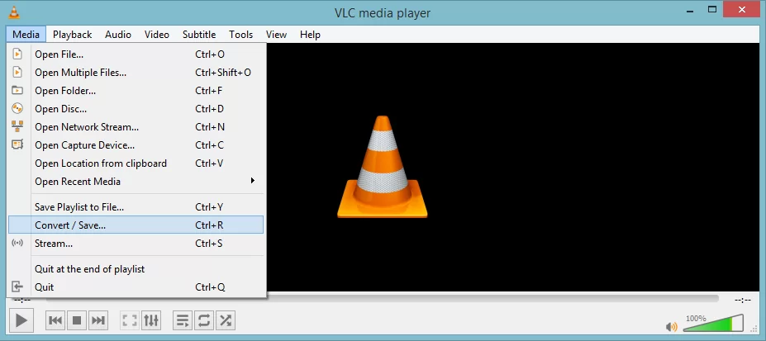Click the Open Multiple Files icon

[x=17, y=72]
